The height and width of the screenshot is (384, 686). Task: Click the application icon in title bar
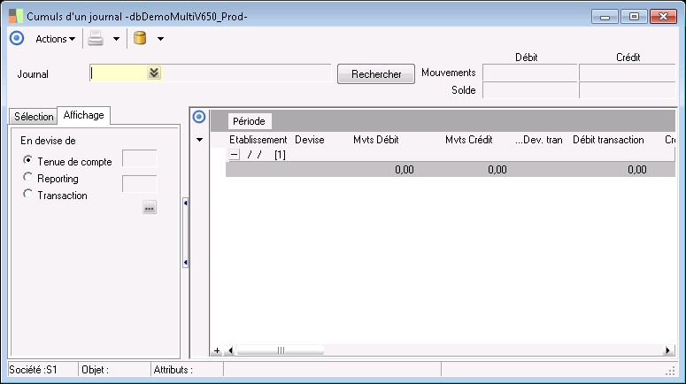click(x=16, y=16)
